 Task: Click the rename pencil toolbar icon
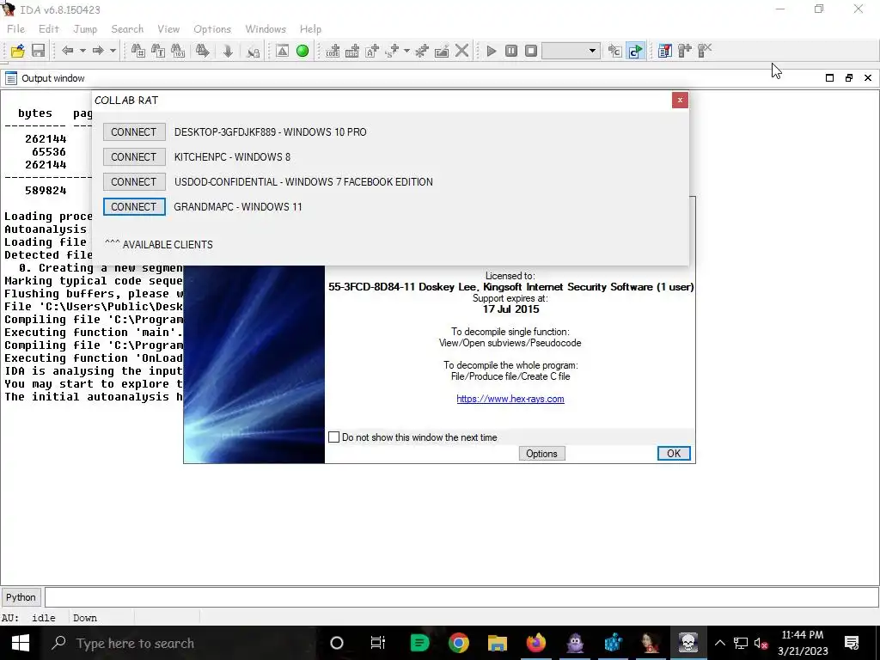[x=442, y=51]
